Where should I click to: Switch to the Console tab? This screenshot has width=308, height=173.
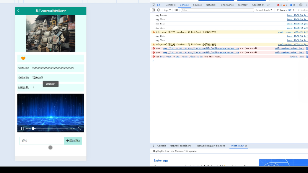[184, 5]
